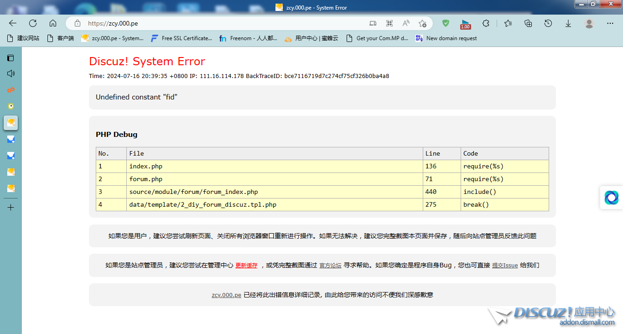Open the 建议网站 bookmark
This screenshot has height=334, width=623.
pos(23,38)
